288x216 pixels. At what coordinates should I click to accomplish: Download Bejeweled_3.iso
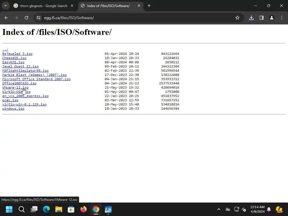pyautogui.click(x=17, y=54)
